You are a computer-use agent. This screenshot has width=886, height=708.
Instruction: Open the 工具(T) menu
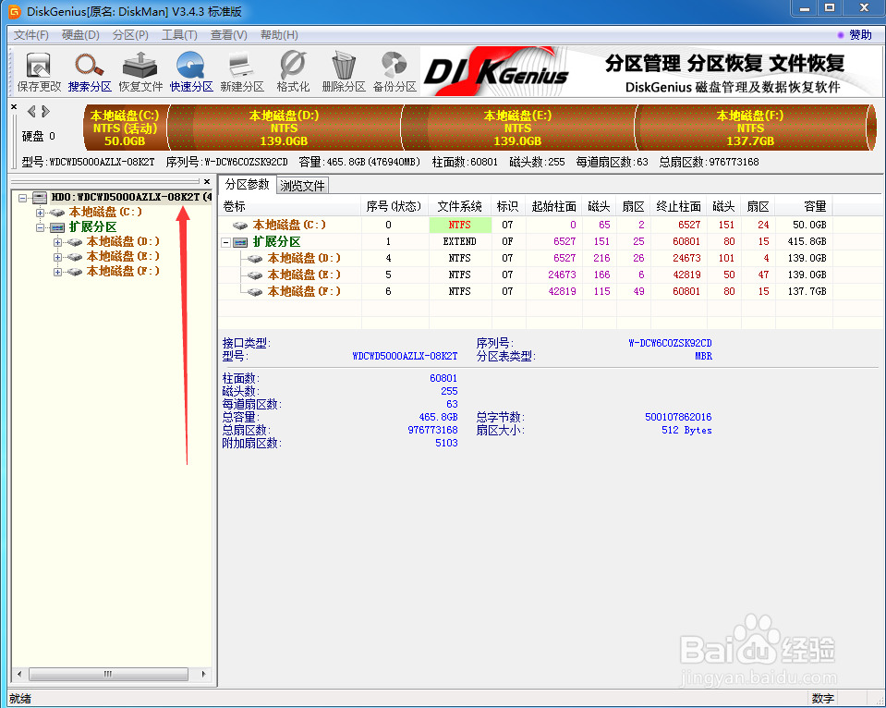pos(179,35)
